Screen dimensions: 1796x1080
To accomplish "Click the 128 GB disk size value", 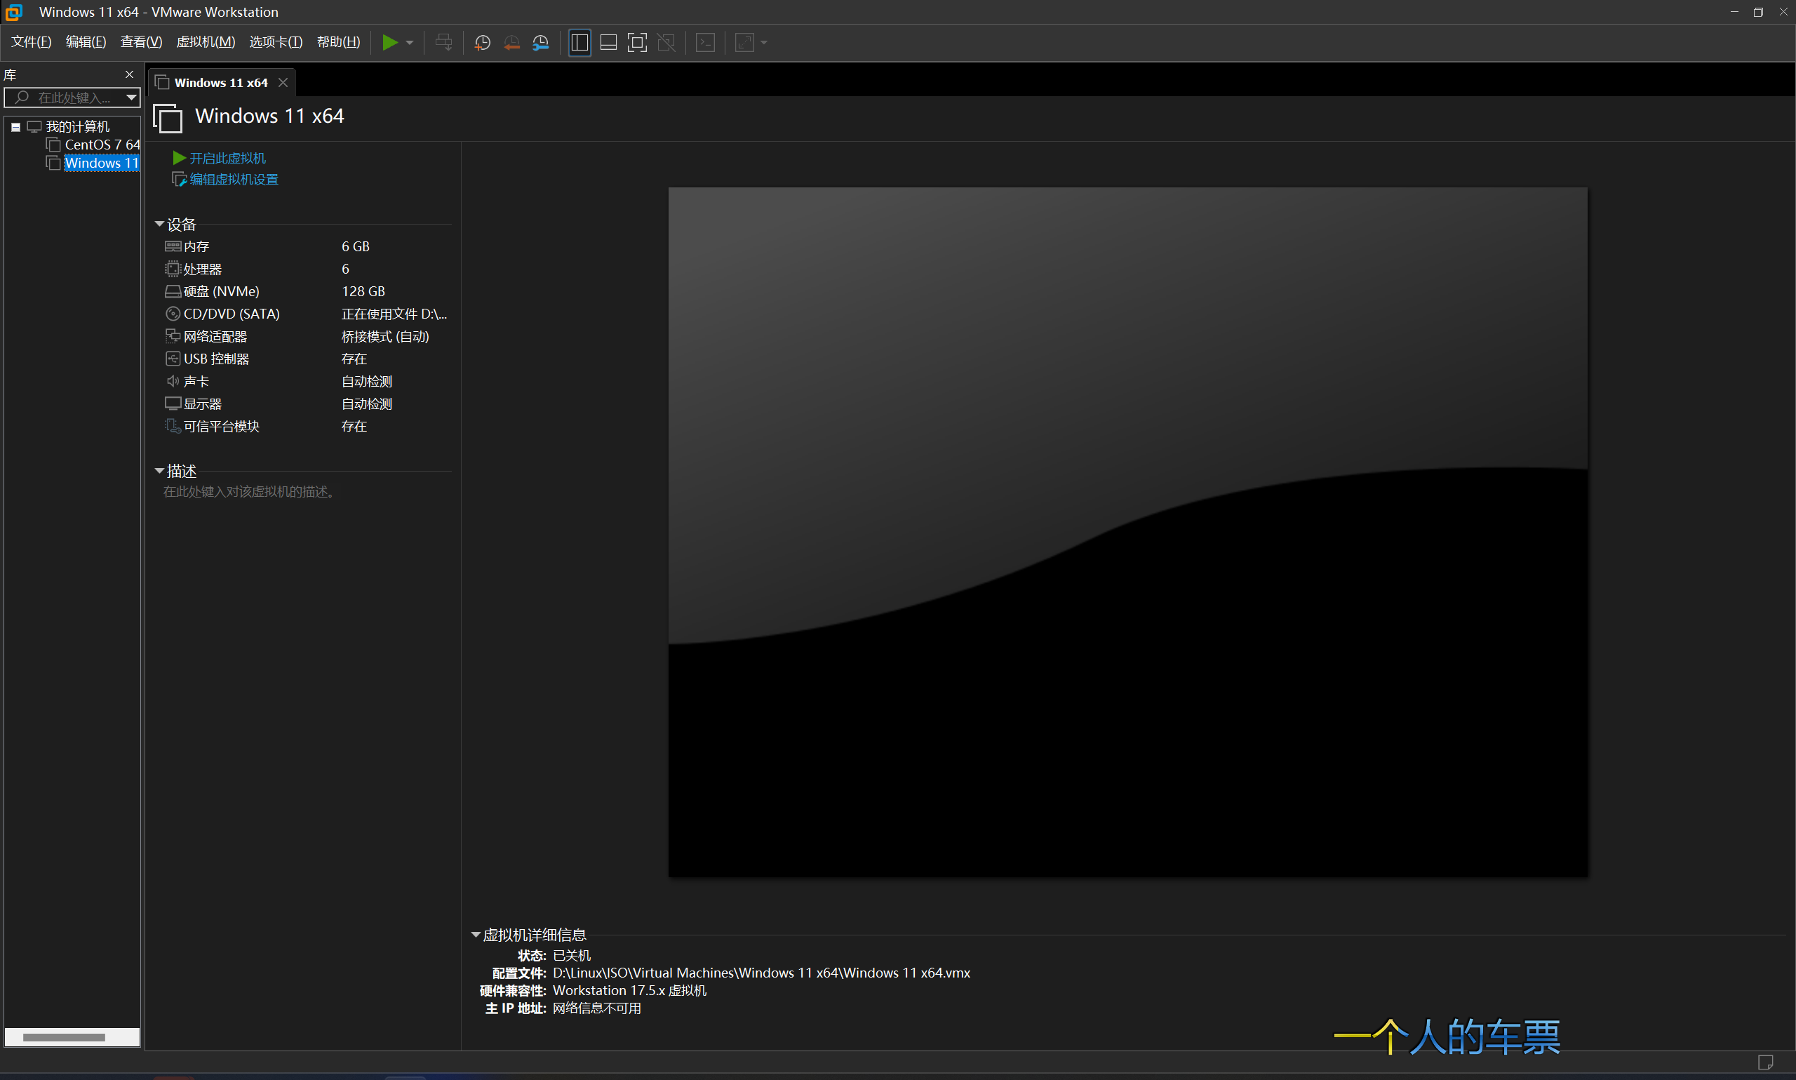I will [363, 291].
